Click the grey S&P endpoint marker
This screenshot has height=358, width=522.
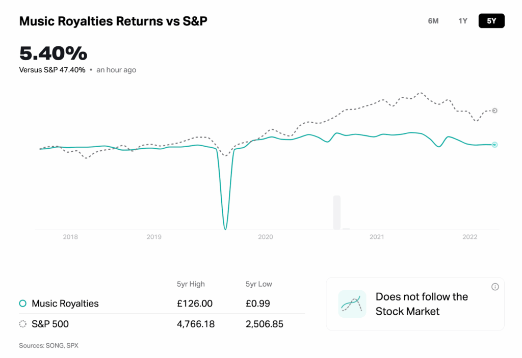pyautogui.click(x=494, y=111)
